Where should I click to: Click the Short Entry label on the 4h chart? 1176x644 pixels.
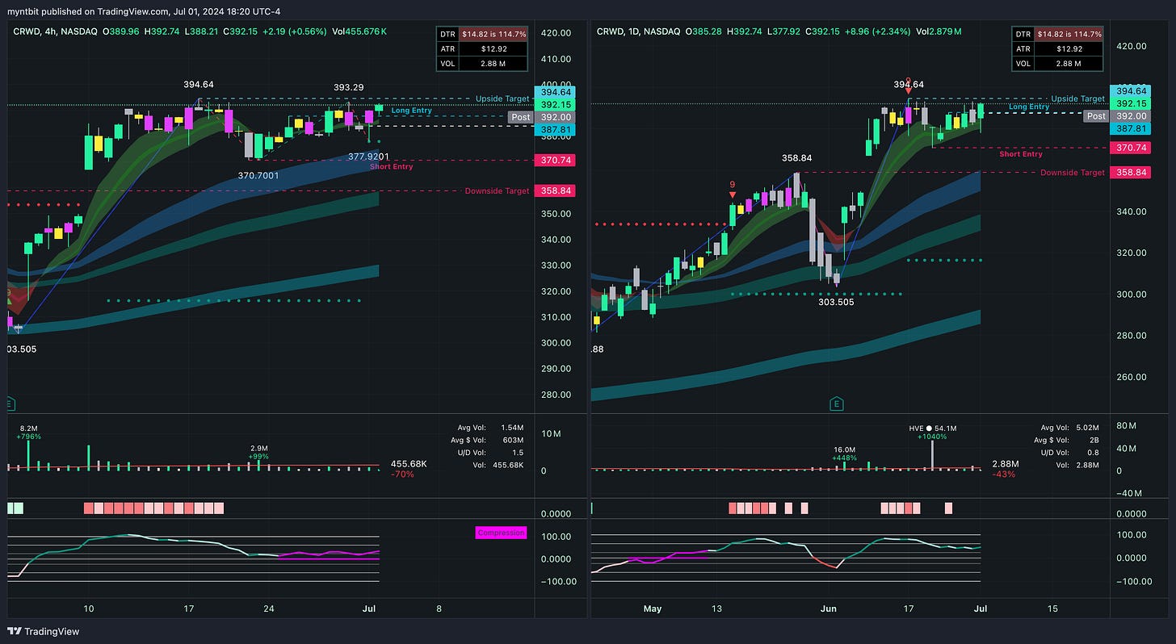point(391,167)
